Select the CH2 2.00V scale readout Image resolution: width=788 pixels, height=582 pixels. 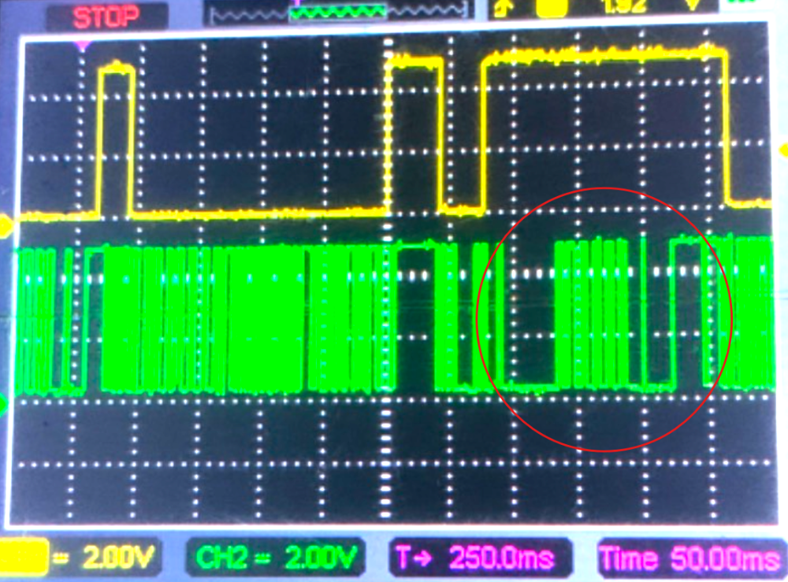(x=276, y=558)
